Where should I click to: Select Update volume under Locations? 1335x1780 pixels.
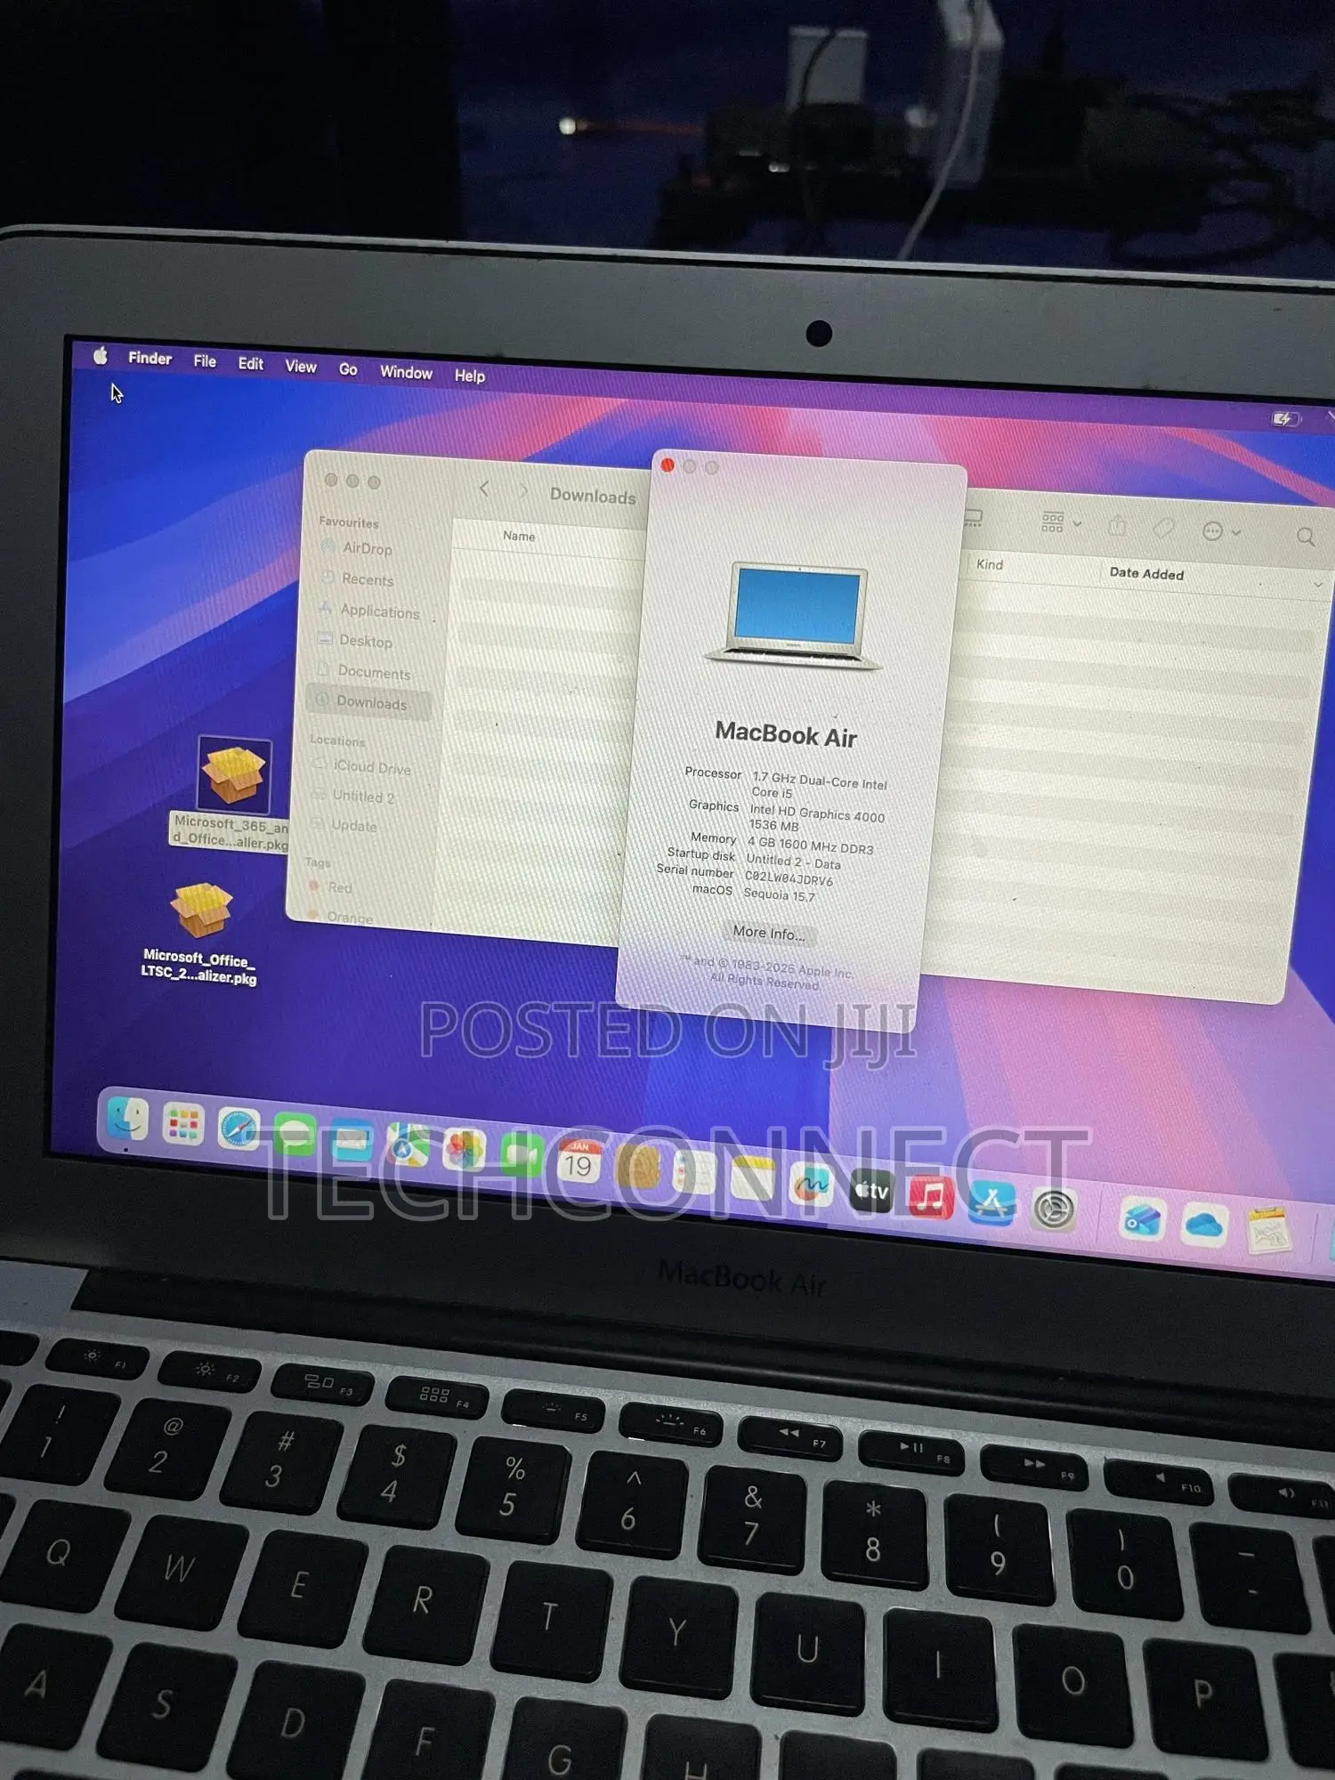pyautogui.click(x=353, y=826)
